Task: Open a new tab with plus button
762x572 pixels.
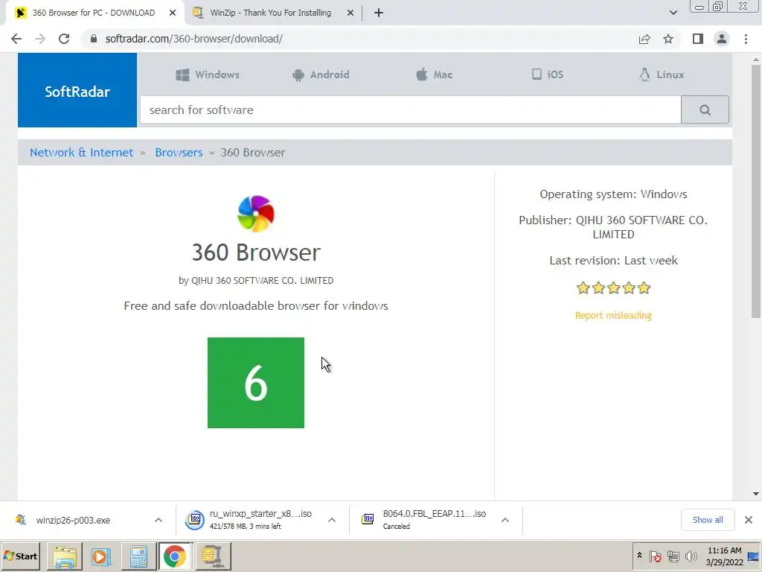Action: point(379,13)
